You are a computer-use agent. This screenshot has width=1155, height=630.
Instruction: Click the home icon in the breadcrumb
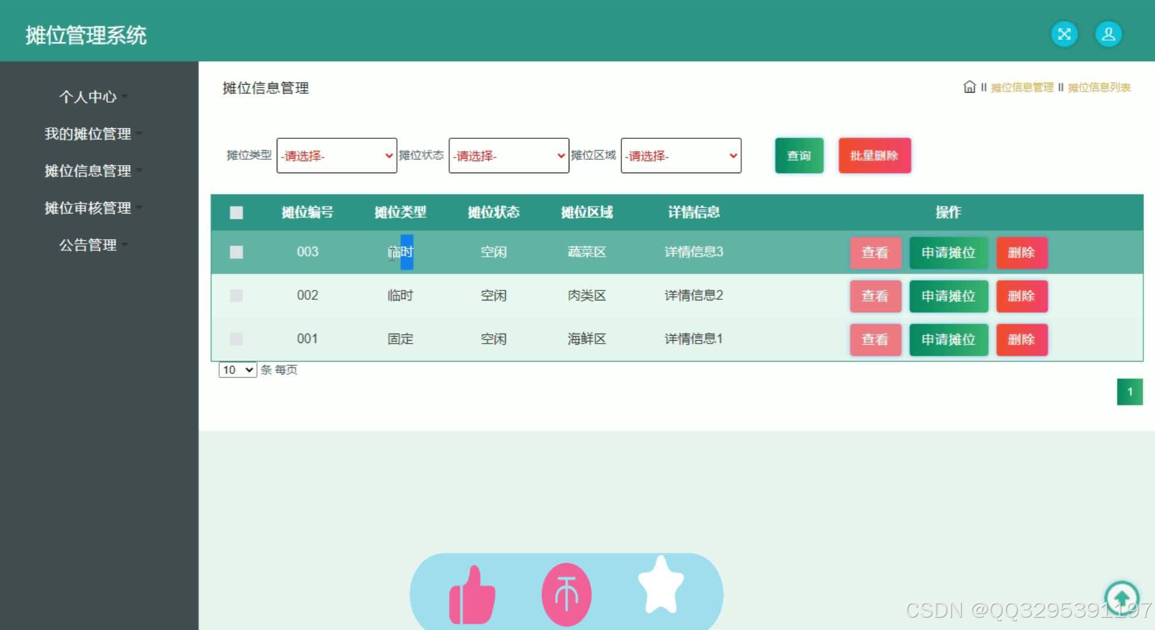tap(969, 87)
